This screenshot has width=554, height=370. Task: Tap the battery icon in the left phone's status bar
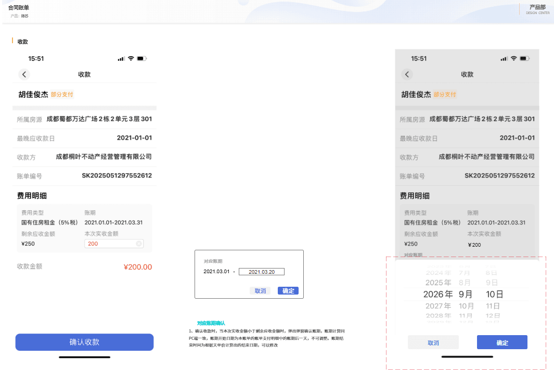tap(141, 58)
